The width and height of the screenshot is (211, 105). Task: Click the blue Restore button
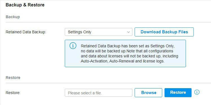tap(178, 93)
